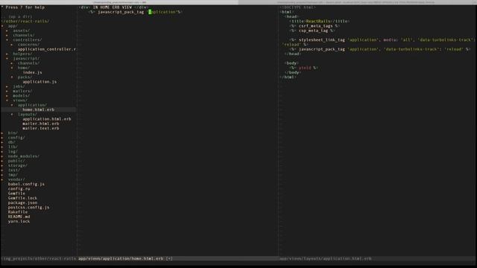Go up a directory via '(up a dir)'
The image size is (477, 268).
[20, 16]
